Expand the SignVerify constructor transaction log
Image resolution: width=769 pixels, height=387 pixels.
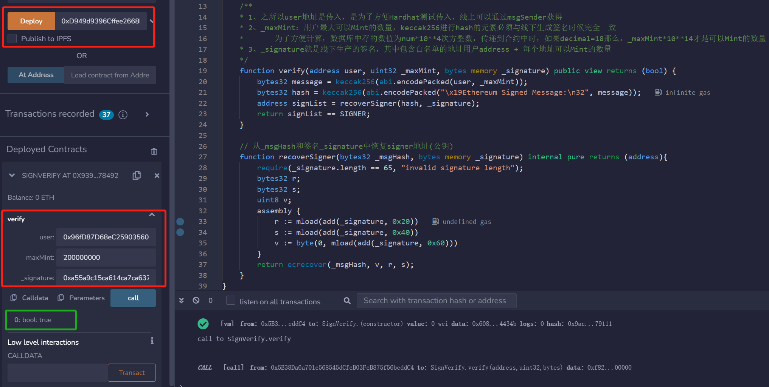coord(416,324)
